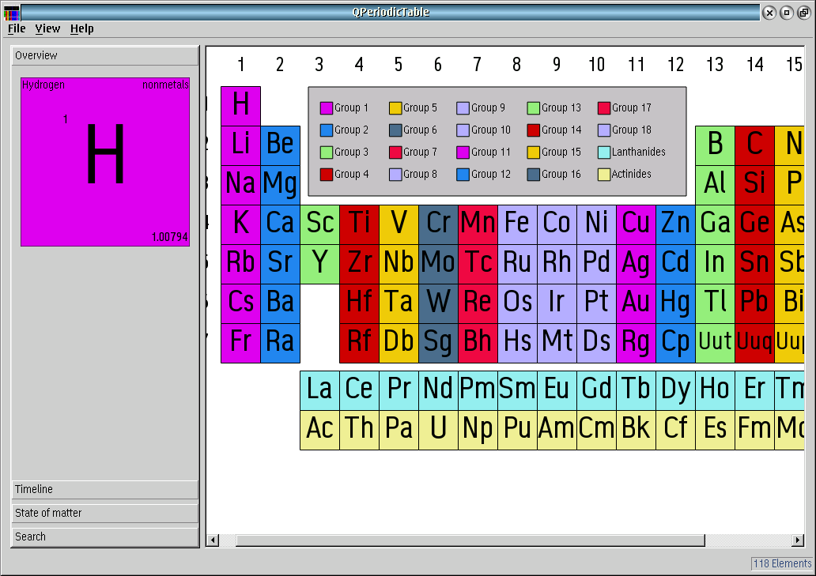Image resolution: width=816 pixels, height=576 pixels.
Task: Select uranium in the actinide row
Action: [x=438, y=427]
